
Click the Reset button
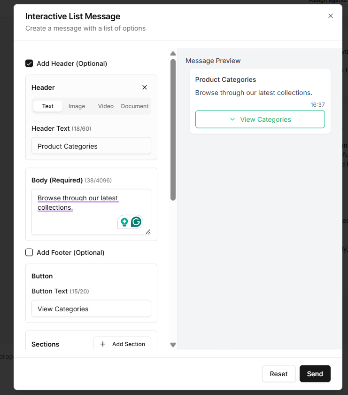(278, 374)
